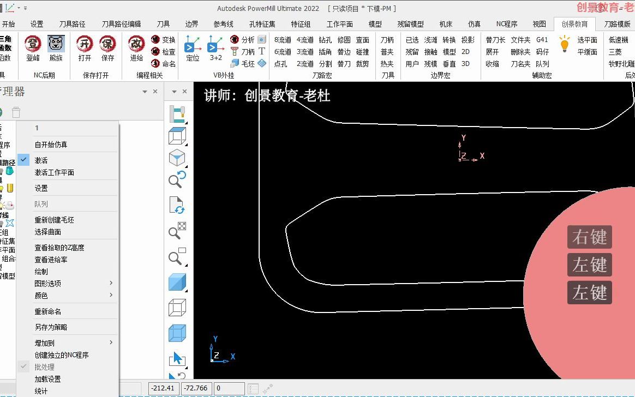Image resolution: width=635 pixels, height=397 pixels.
Task: Click the 登峰 NC post icon
Action: click(33, 44)
